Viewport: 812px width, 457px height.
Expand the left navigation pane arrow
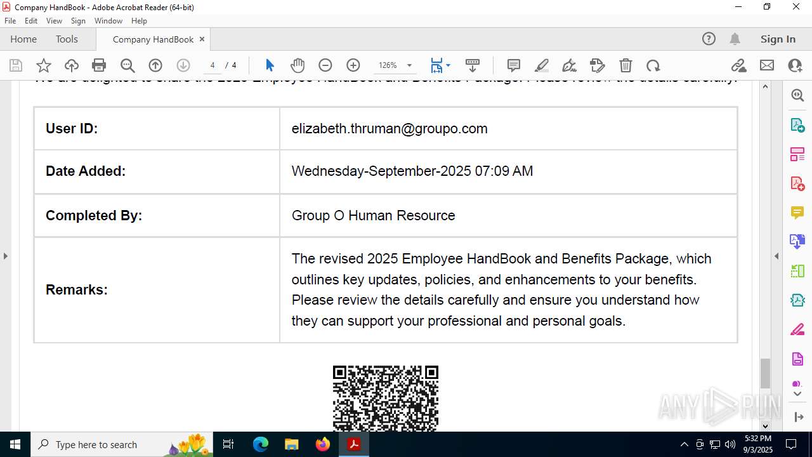click(5, 256)
